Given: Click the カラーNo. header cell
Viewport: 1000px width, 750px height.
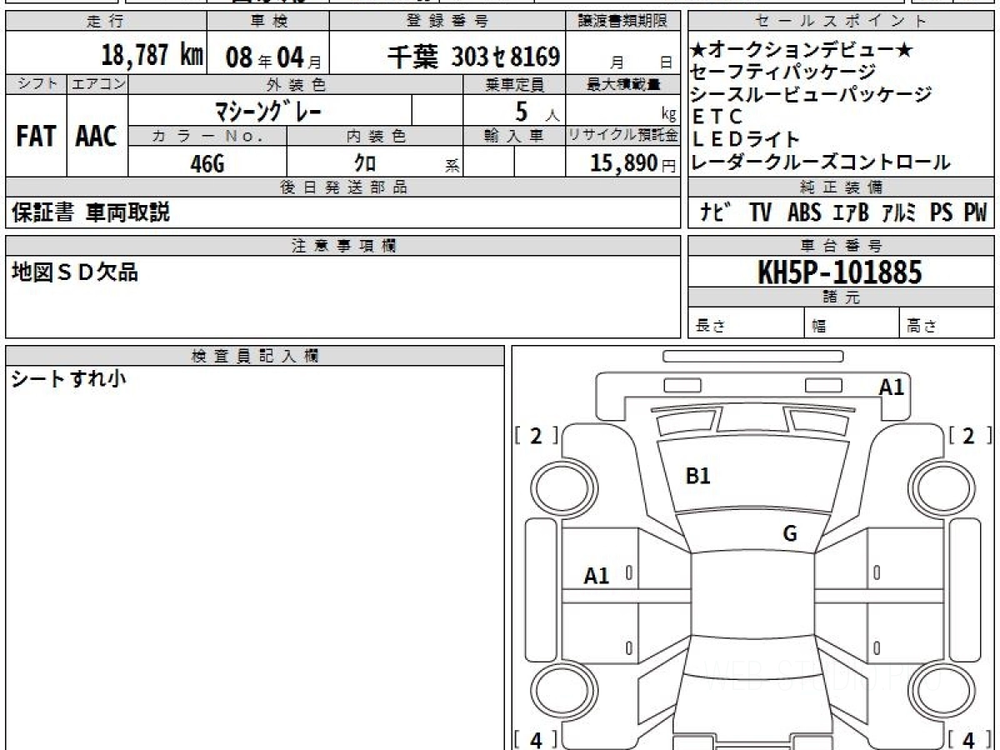Looking at the screenshot, I should tap(207, 137).
